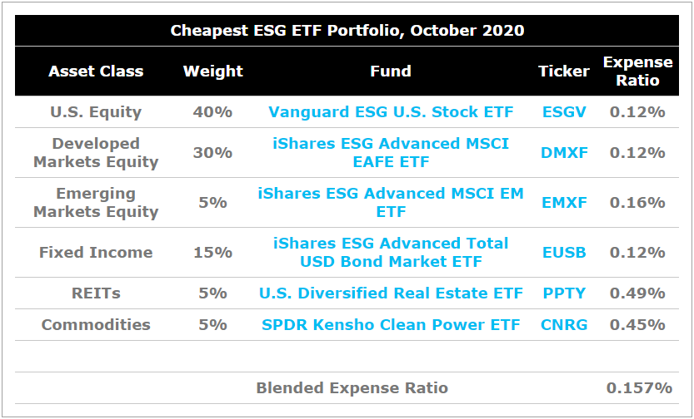Open iShares ESG Advanced MSCI EM ETF link
Screen dimensions: 694x419
[391, 203]
